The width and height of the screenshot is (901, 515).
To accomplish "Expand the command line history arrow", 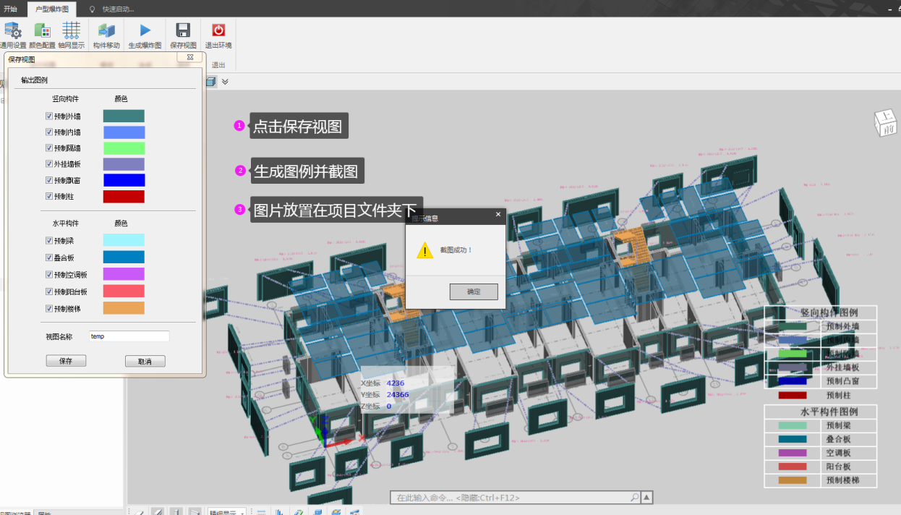I will (647, 498).
